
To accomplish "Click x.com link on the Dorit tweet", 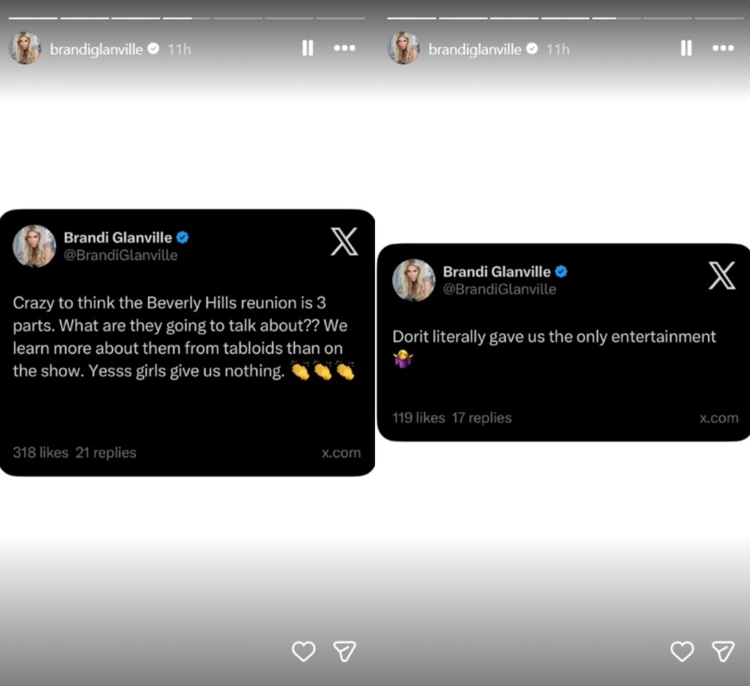I will coord(719,418).
